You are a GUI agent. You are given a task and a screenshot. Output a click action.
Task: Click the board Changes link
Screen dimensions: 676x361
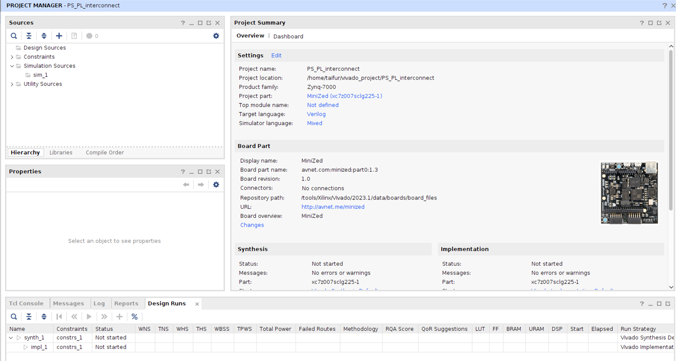tap(252, 225)
